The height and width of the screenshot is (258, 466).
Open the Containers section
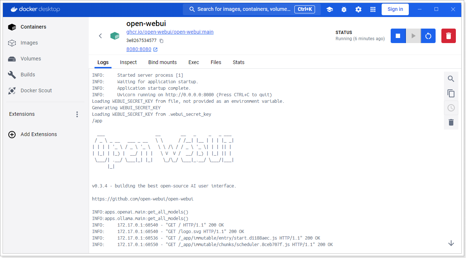[45, 27]
